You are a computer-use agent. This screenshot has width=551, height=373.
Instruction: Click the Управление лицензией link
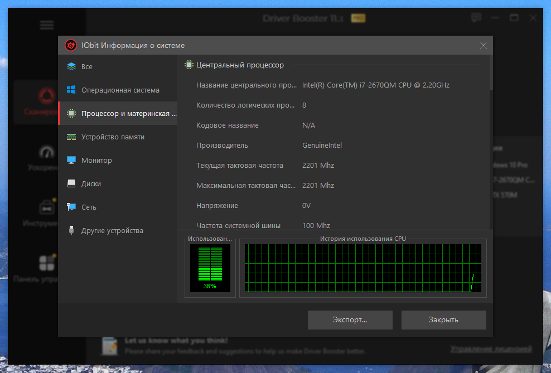(x=491, y=349)
